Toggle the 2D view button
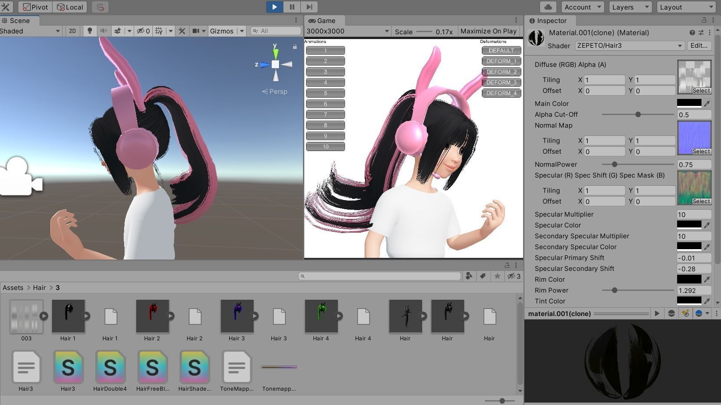 72,31
